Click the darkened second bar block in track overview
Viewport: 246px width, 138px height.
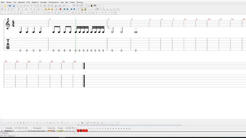[x=81, y=131]
